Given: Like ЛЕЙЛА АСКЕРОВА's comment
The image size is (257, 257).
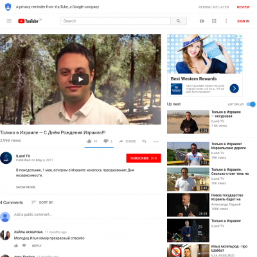Looking at the screenshot, I should point(16,245).
